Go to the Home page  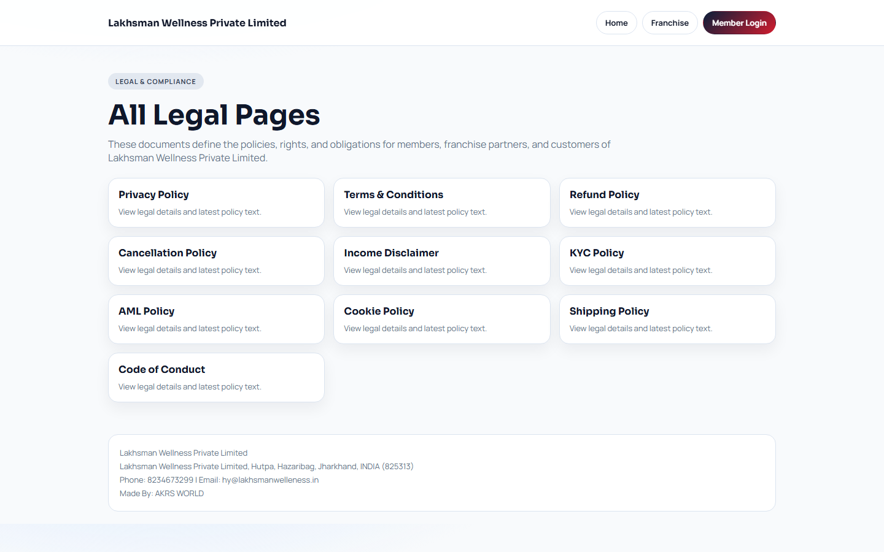(616, 23)
